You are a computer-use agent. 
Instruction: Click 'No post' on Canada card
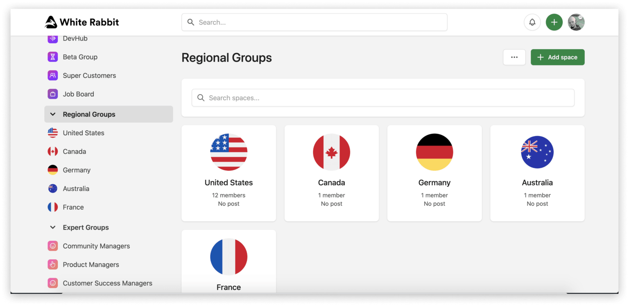tap(332, 204)
